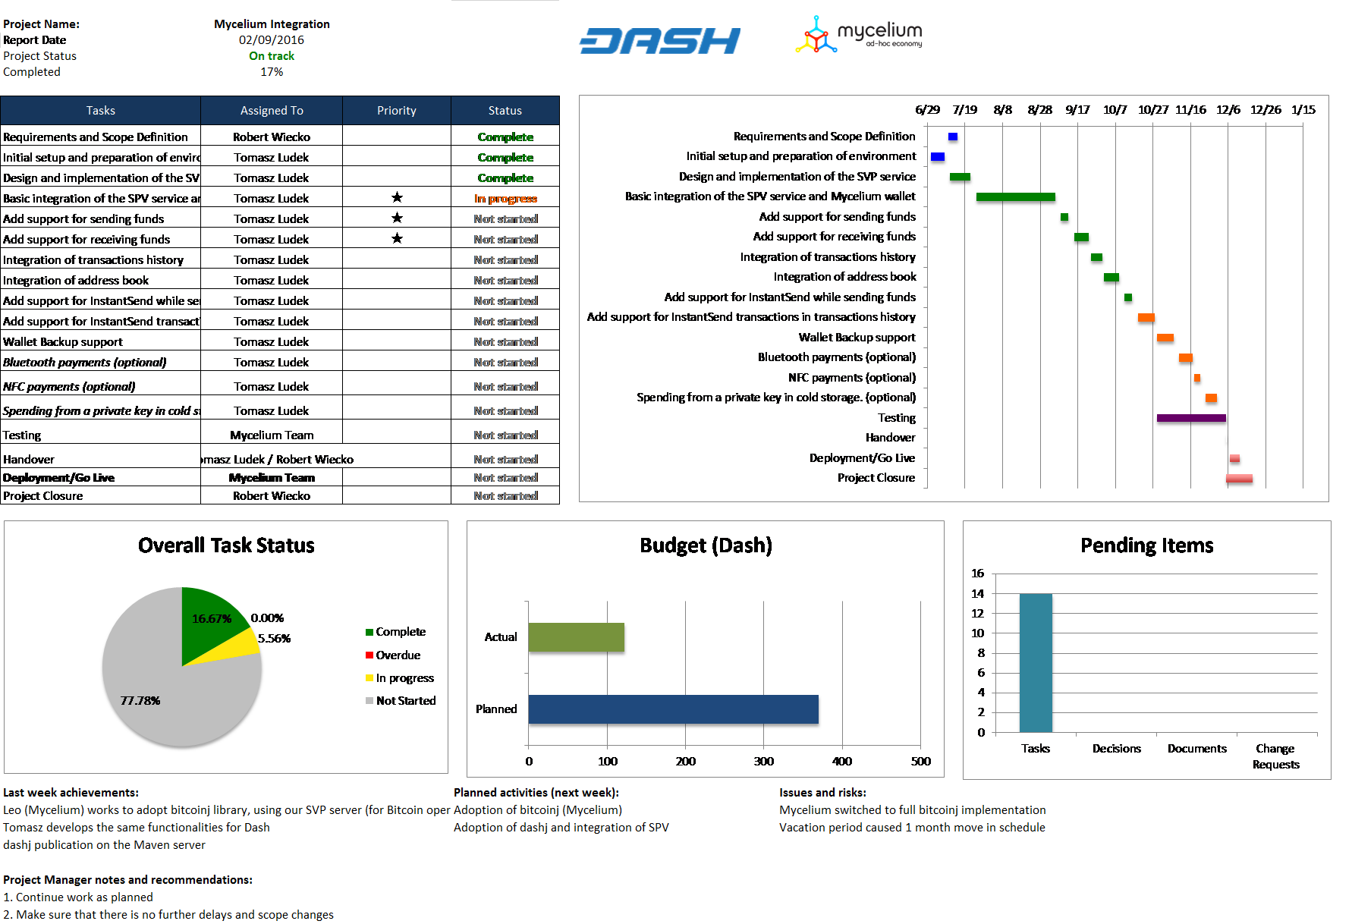The width and height of the screenshot is (1352, 924).
Task: Click '1. Continue work as planned' note
Action: pyautogui.click(x=78, y=897)
